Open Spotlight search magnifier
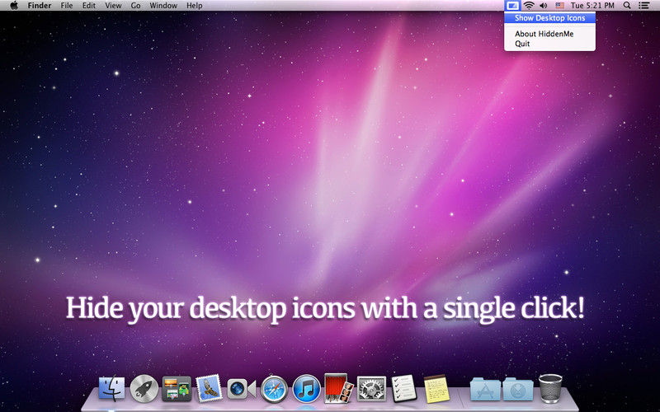Image resolution: width=660 pixels, height=412 pixels. coord(627,6)
